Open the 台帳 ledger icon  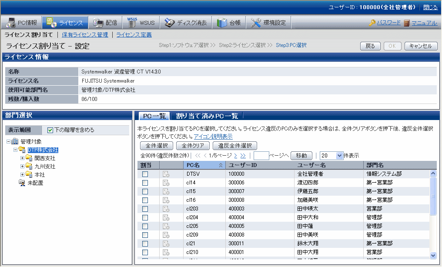pos(222,23)
